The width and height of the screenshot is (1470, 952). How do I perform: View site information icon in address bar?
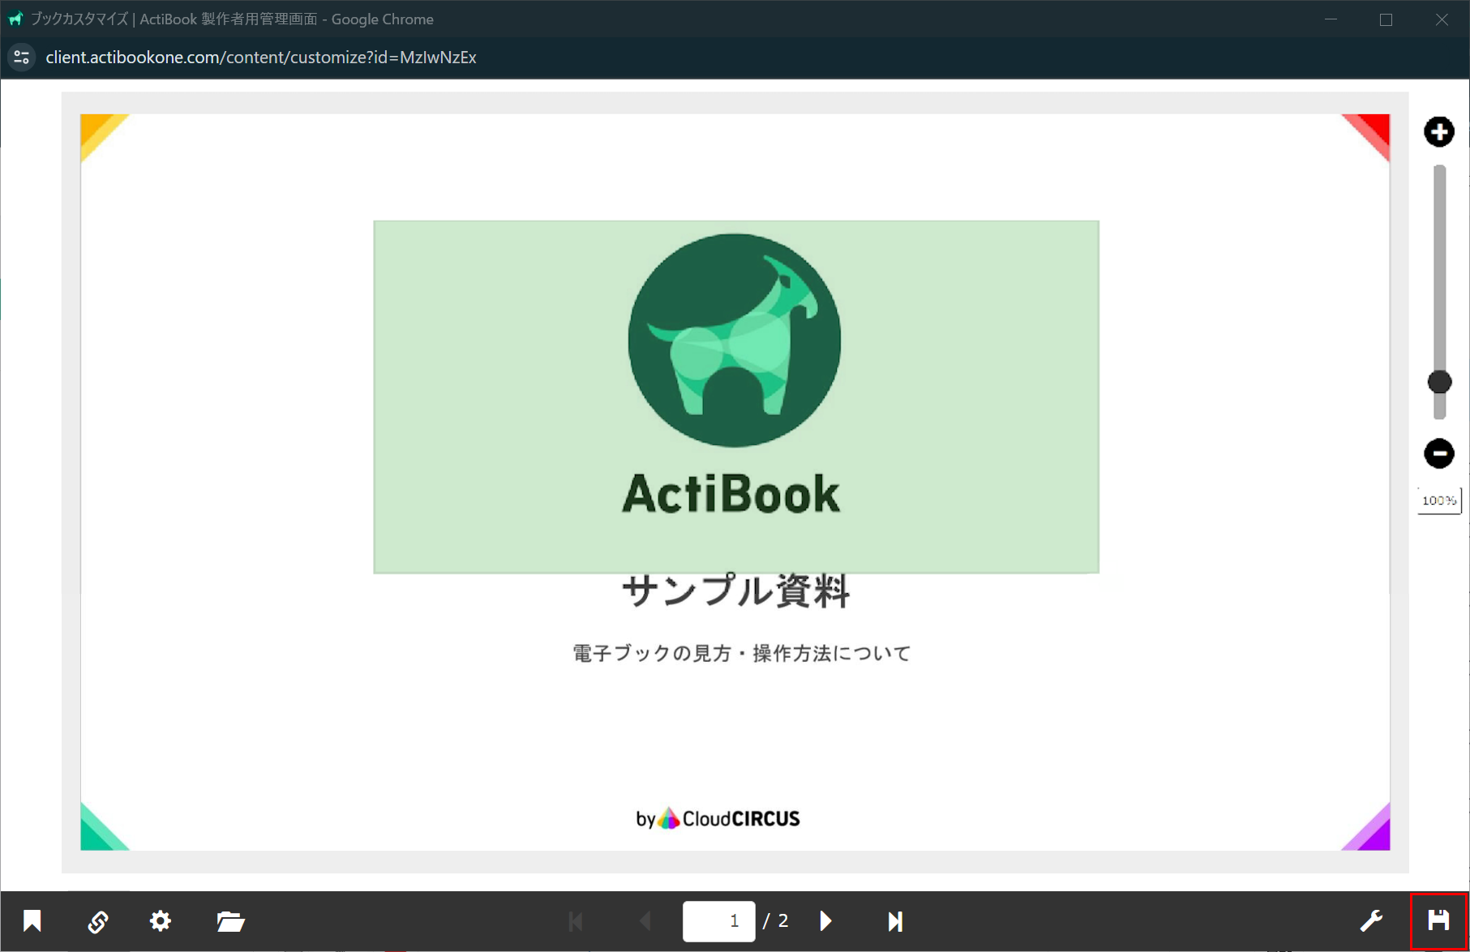(22, 58)
